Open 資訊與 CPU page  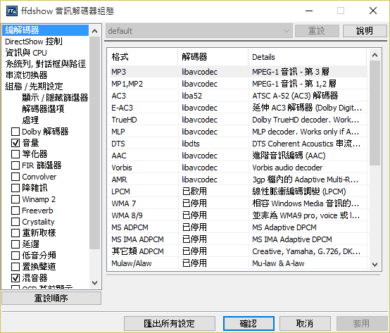point(26,53)
